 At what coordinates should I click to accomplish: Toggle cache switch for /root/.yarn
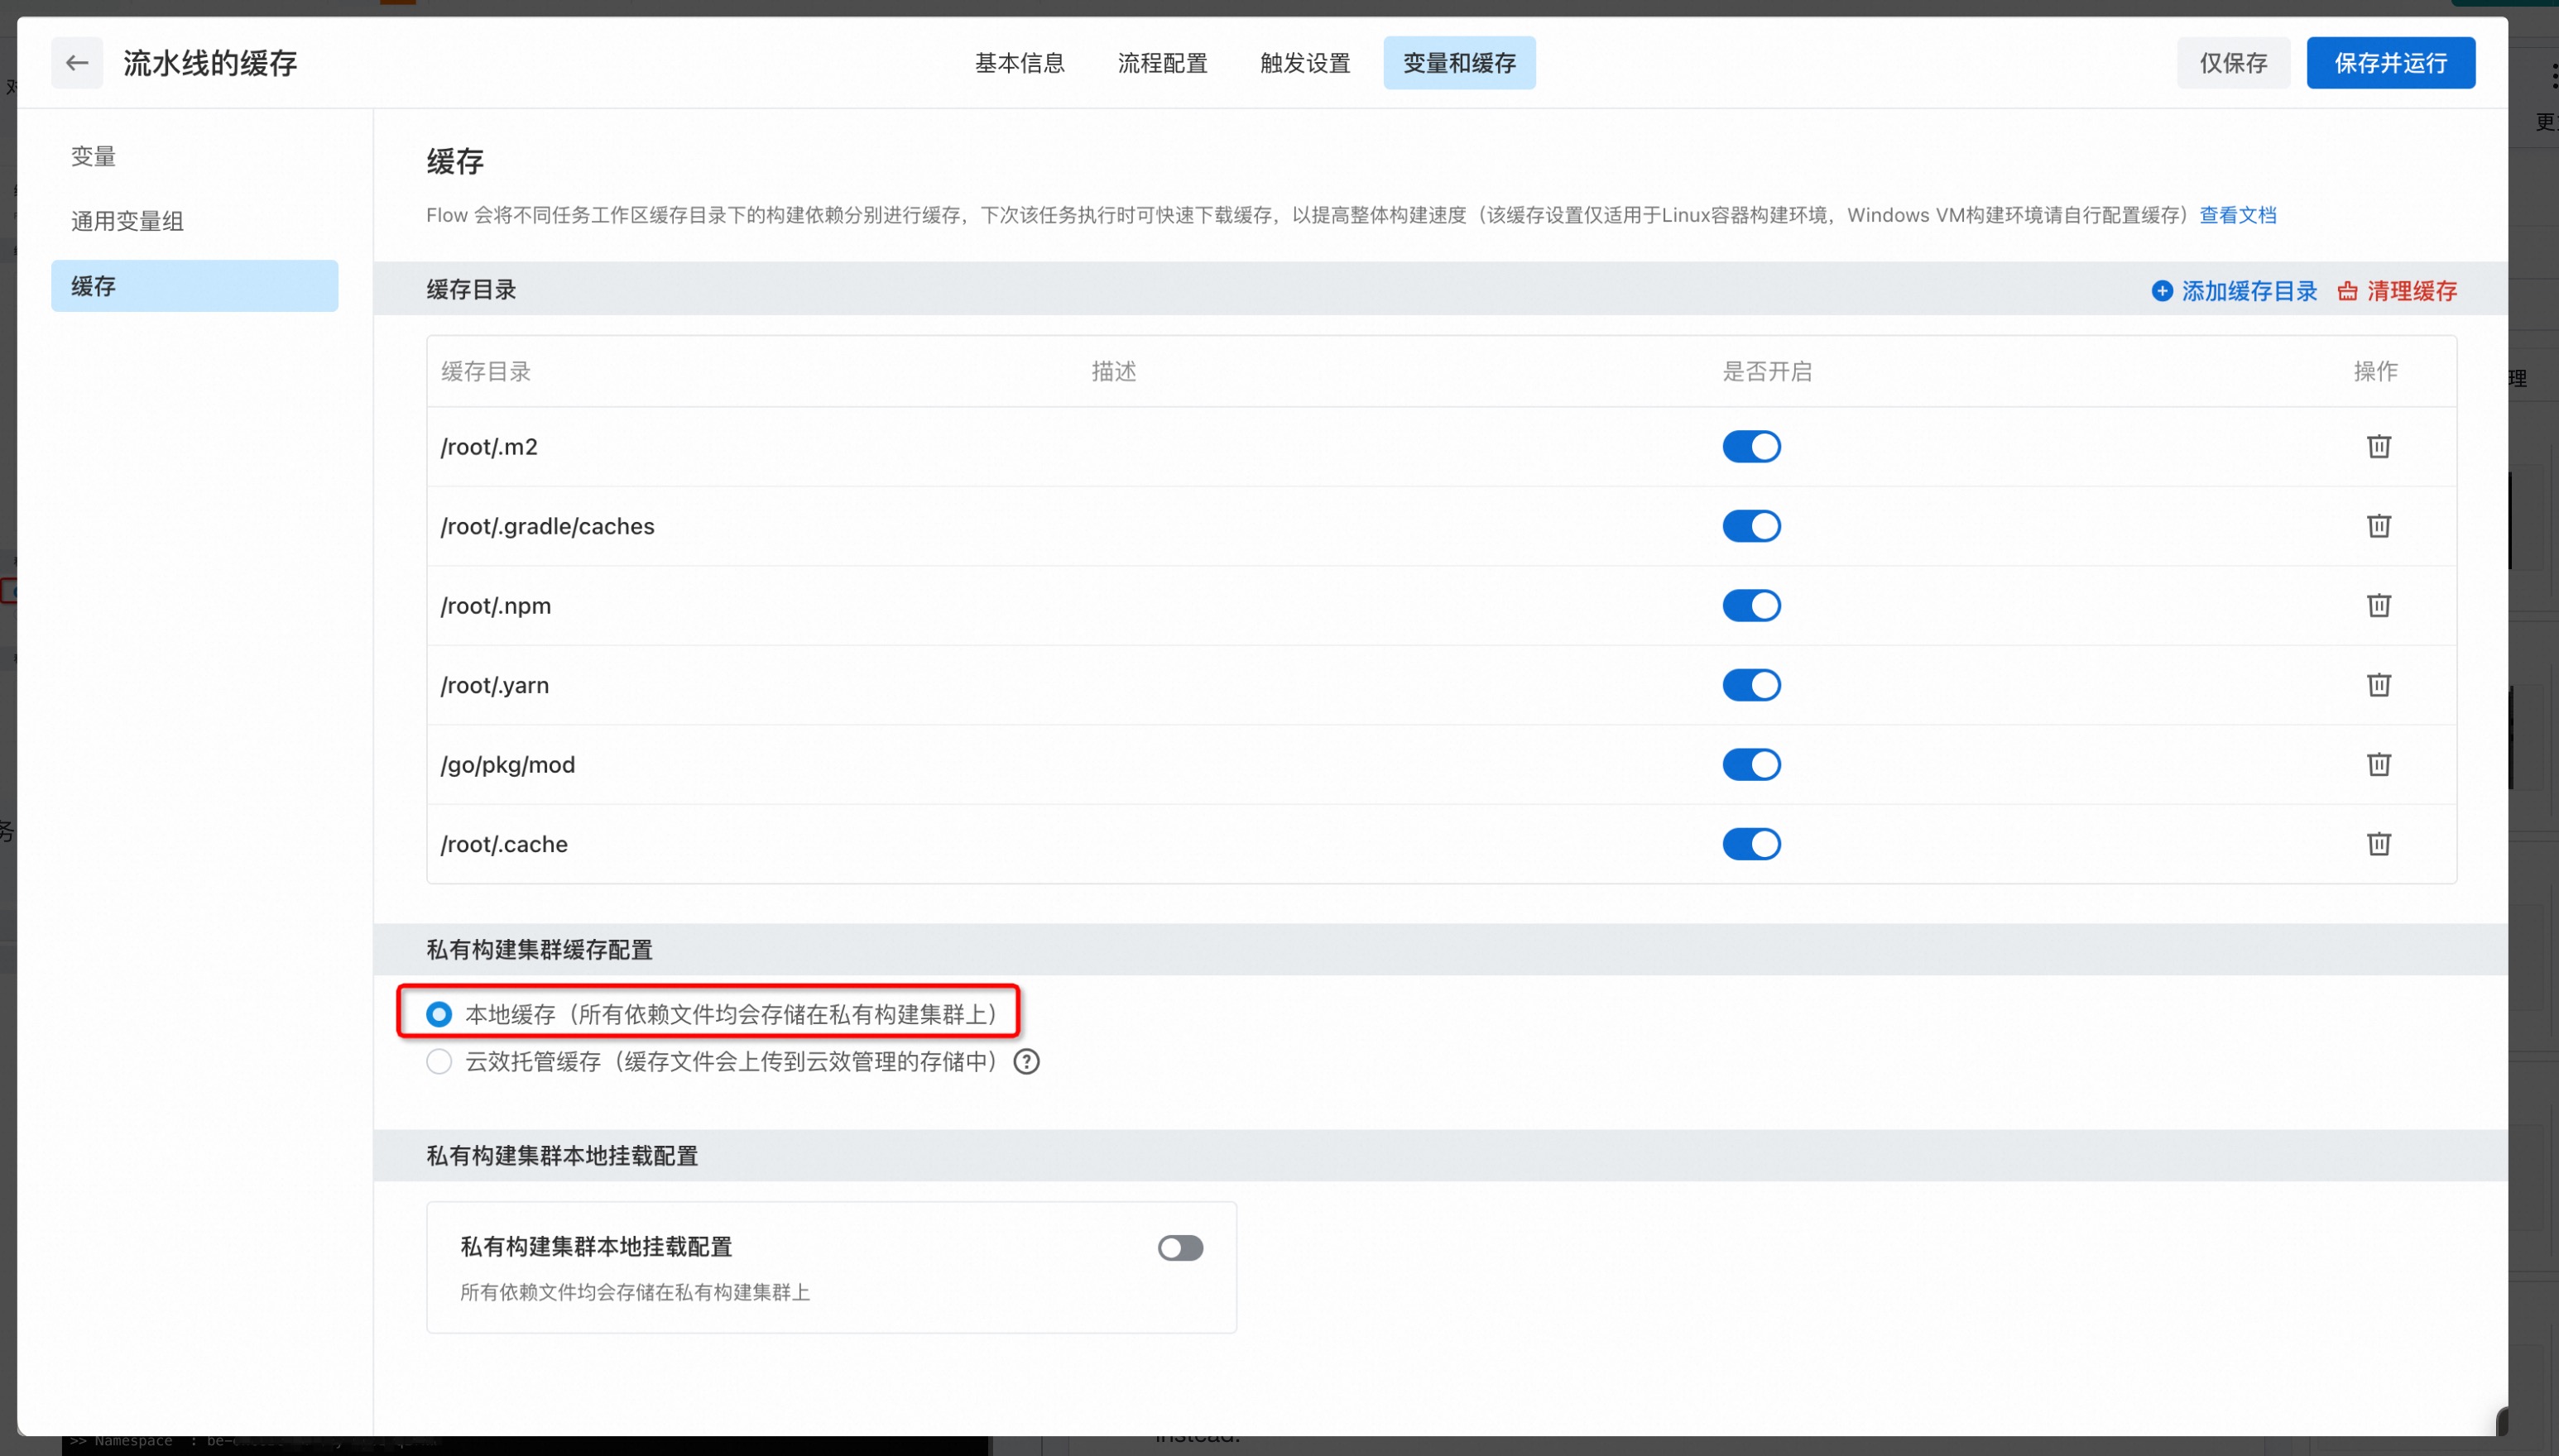pyautogui.click(x=1750, y=685)
